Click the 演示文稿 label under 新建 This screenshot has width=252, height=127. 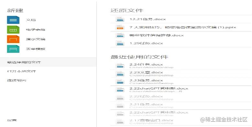pyautogui.click(x=36, y=39)
